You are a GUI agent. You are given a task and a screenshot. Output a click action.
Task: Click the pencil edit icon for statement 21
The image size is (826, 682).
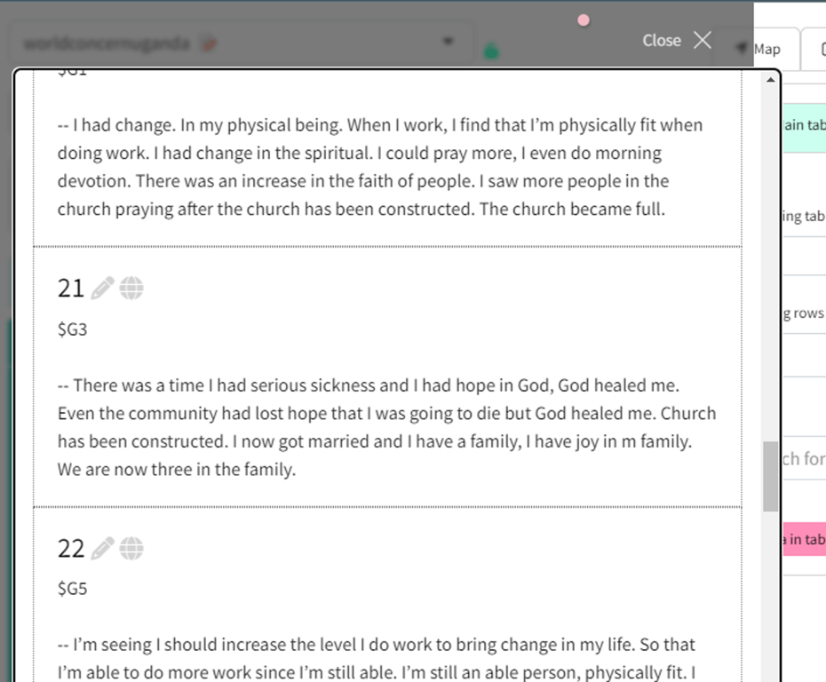[x=103, y=288]
